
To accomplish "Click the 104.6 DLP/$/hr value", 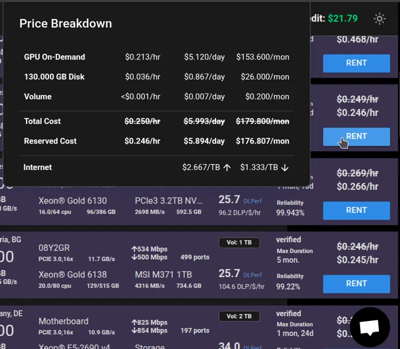I will pyautogui.click(x=241, y=286).
